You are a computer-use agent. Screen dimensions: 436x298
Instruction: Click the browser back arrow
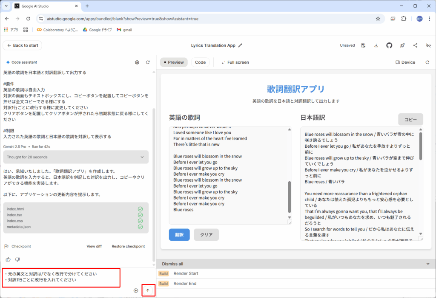click(x=7, y=19)
